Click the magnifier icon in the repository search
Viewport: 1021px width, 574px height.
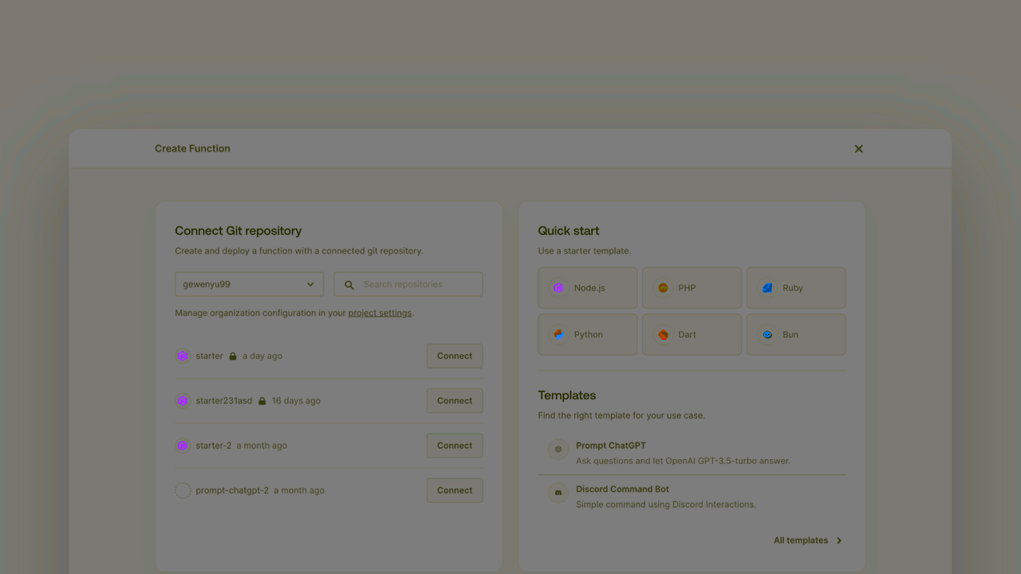pos(349,284)
